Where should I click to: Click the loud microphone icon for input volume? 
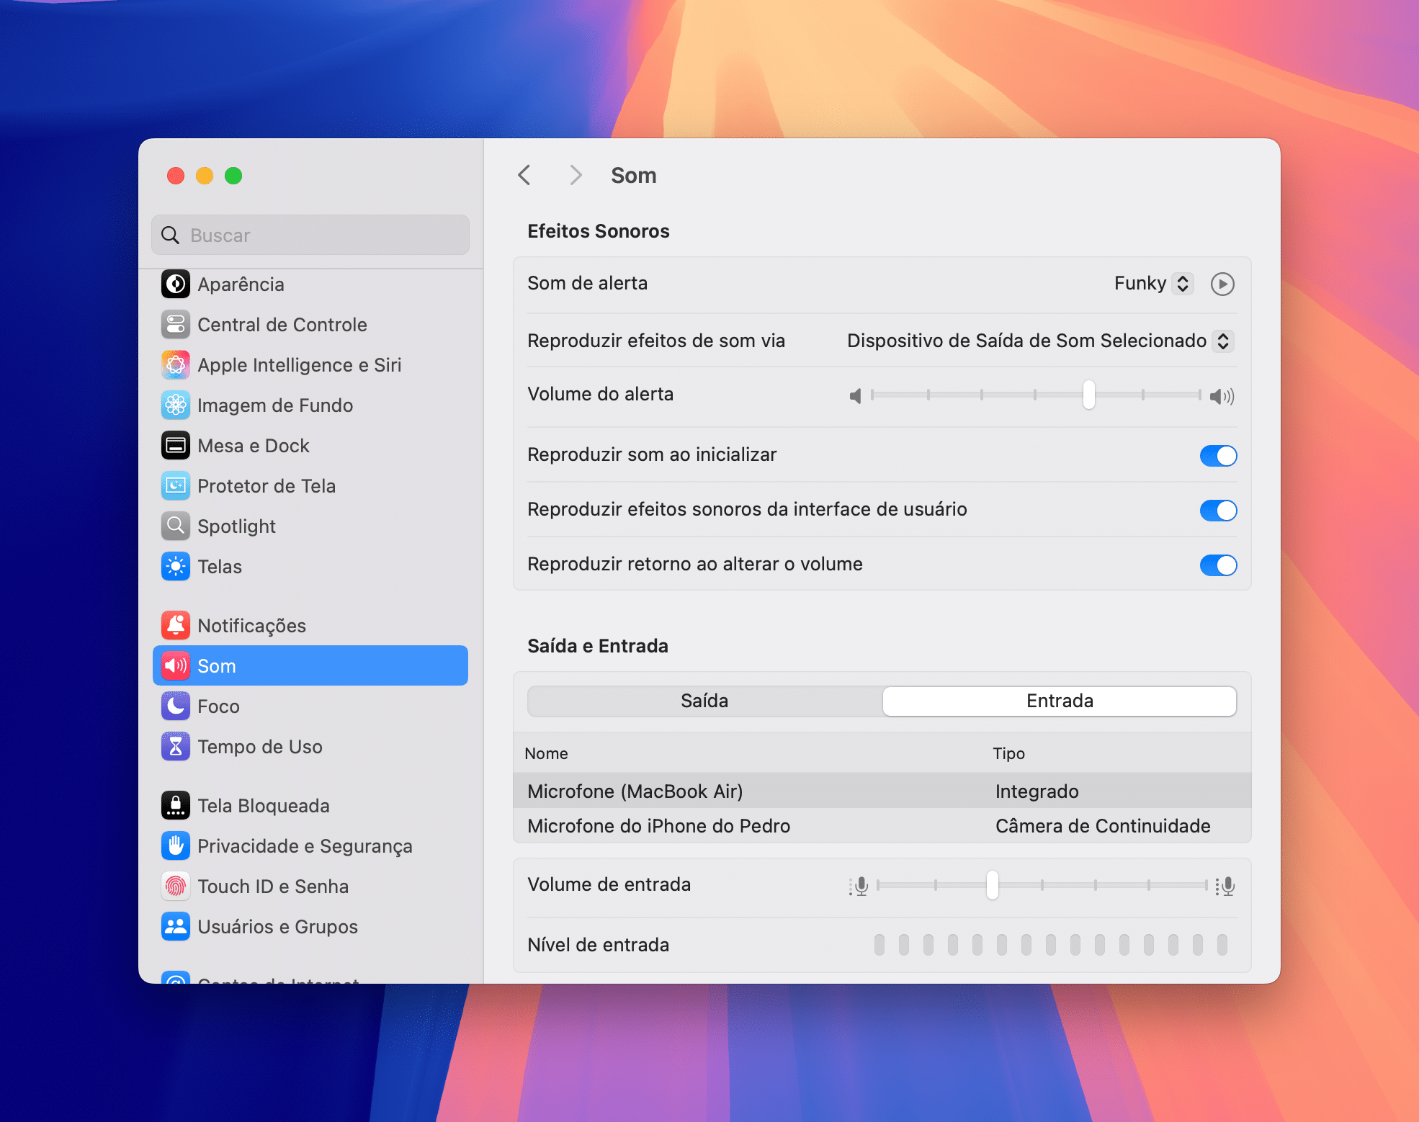coord(1225,886)
